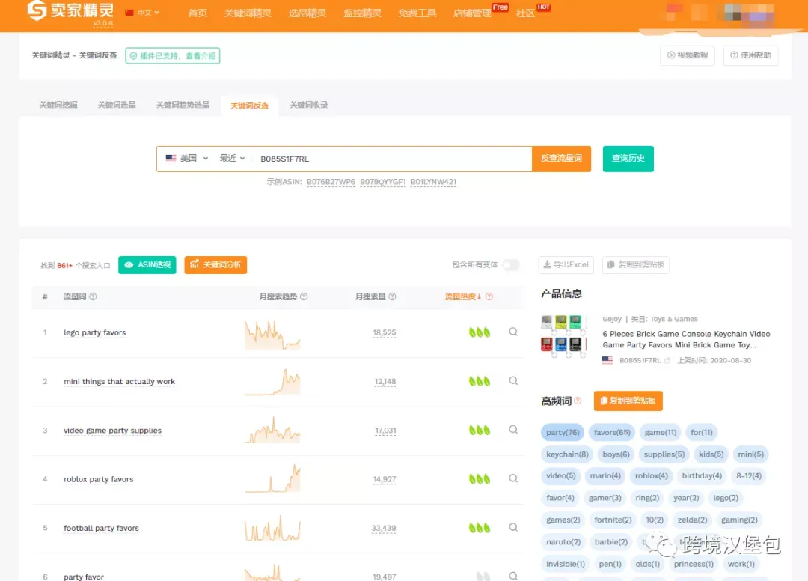Viewport: 808px width, 581px height.
Task: Click the search icon for roblox party favors row
Action: [x=512, y=478]
